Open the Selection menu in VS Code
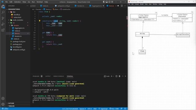 pyautogui.click(x=17, y=2)
